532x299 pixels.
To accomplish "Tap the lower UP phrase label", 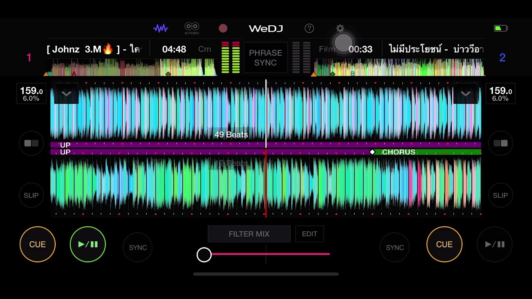I will [x=65, y=152].
